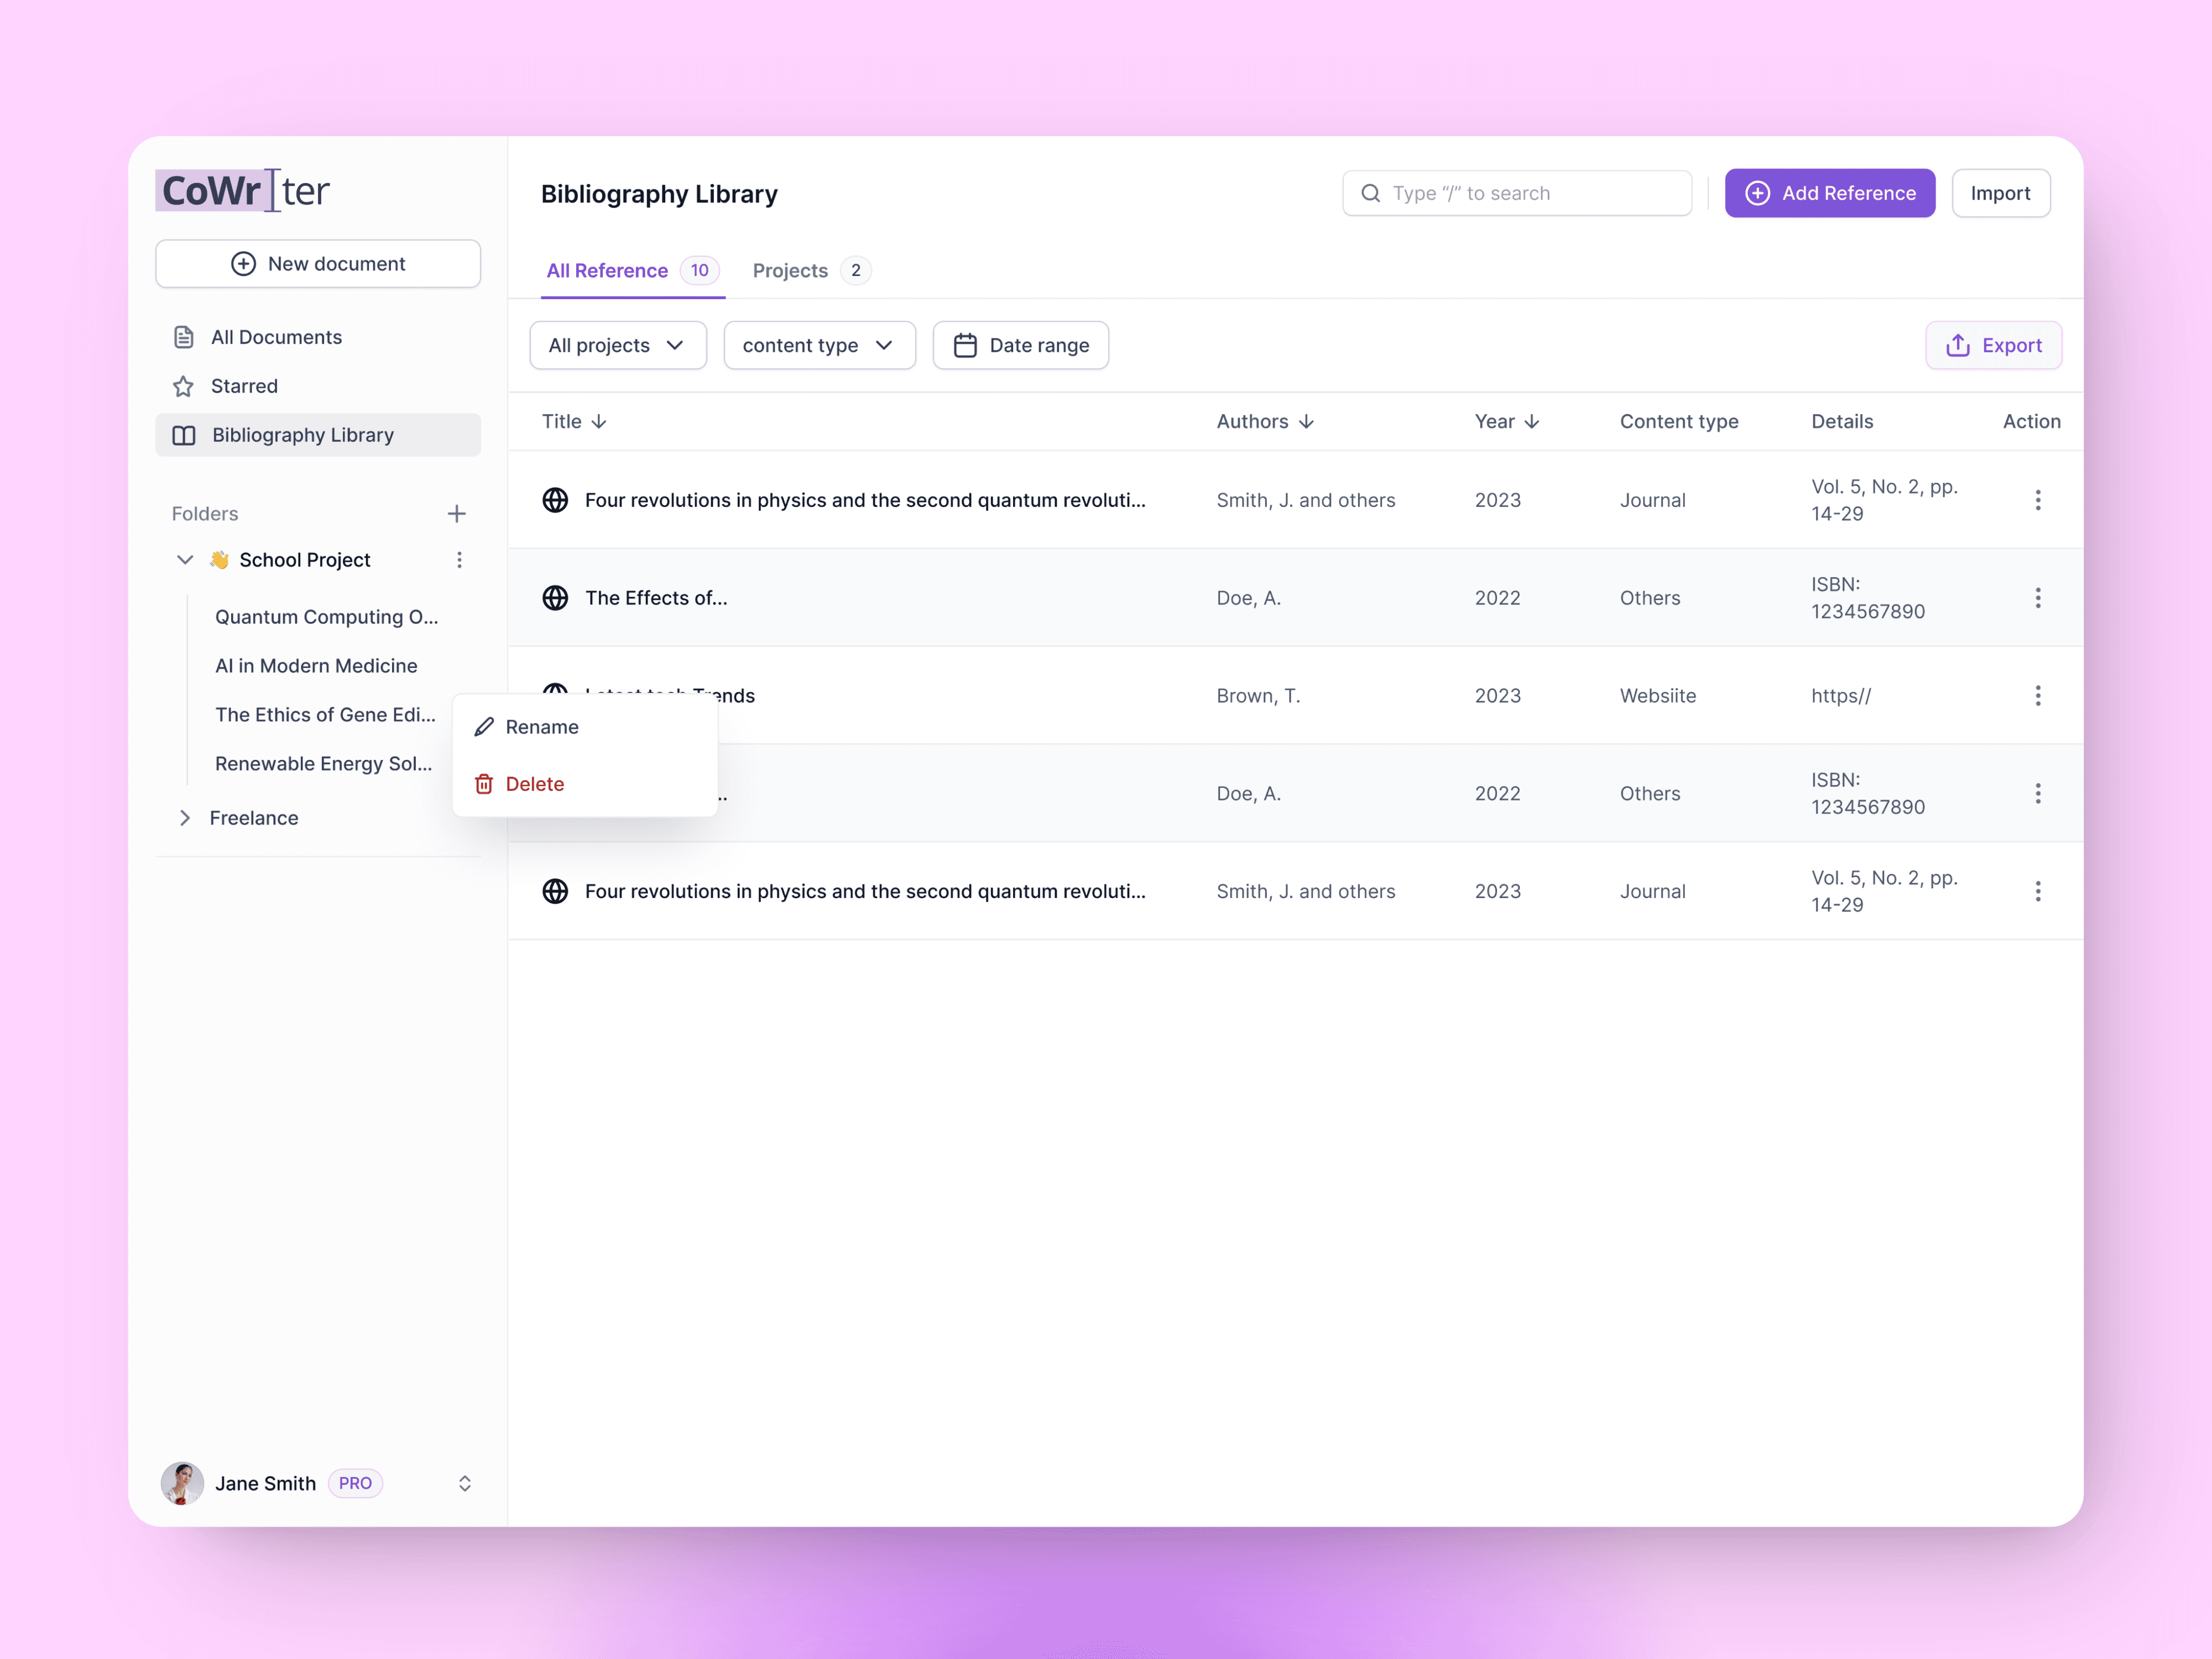Click the Details column header

click(1842, 422)
